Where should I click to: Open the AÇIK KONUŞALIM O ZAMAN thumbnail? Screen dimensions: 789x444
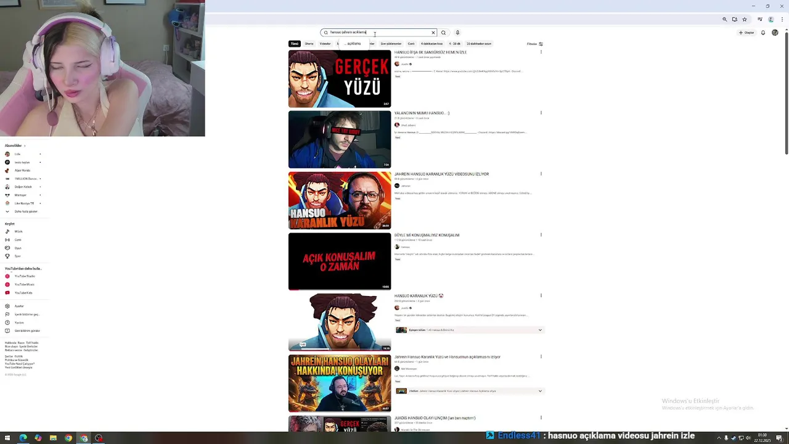[340, 261]
